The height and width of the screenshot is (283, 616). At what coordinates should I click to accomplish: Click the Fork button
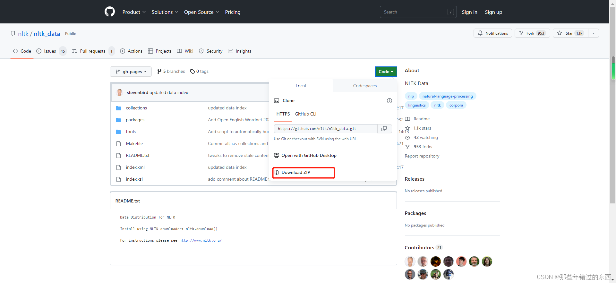(x=532, y=33)
